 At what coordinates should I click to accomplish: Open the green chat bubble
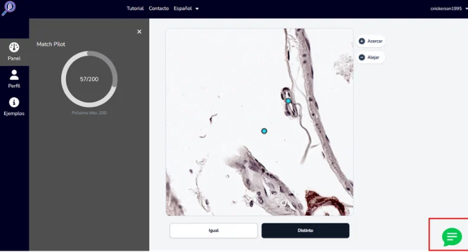[452, 237]
